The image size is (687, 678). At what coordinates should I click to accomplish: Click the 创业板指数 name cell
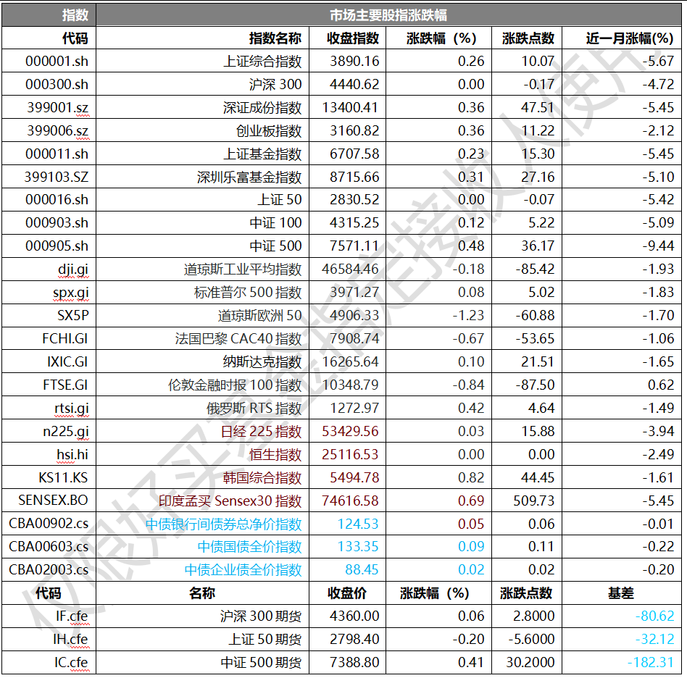click(x=269, y=131)
